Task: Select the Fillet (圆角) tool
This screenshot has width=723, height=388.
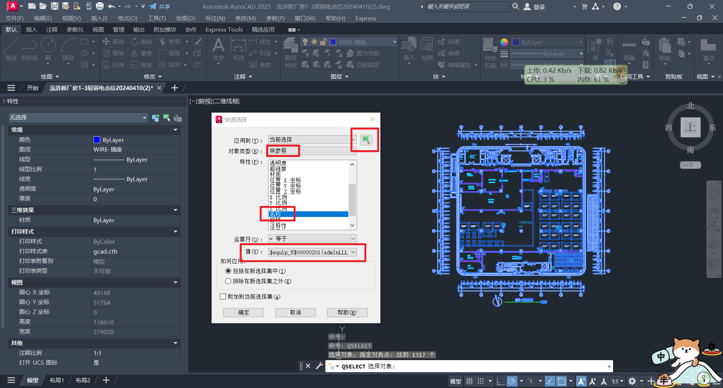Action: click(x=170, y=53)
